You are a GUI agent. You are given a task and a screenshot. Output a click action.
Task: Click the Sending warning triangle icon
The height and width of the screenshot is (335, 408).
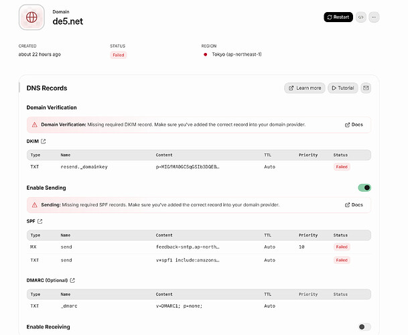point(34,204)
